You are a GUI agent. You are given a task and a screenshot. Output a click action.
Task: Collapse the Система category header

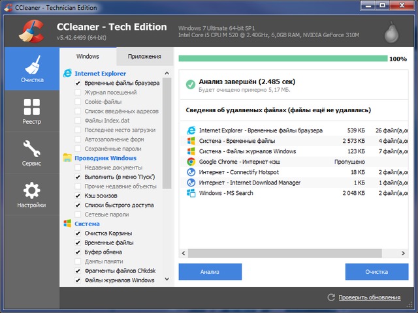point(87,224)
